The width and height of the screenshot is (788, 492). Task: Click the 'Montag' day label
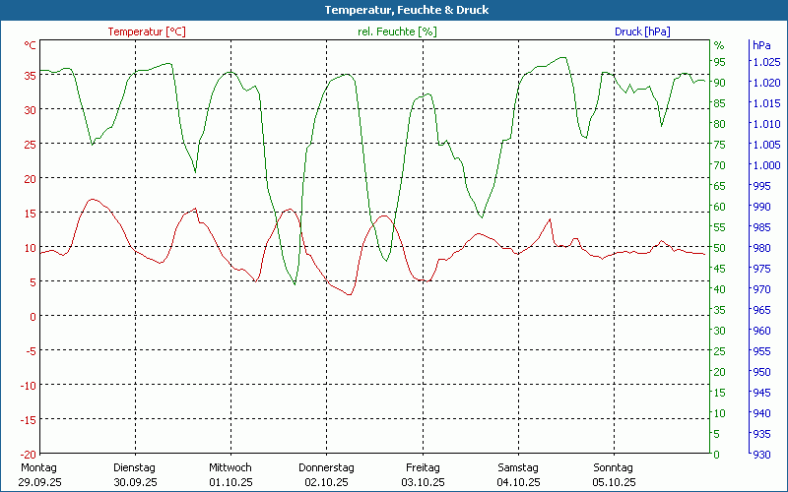tap(38, 467)
